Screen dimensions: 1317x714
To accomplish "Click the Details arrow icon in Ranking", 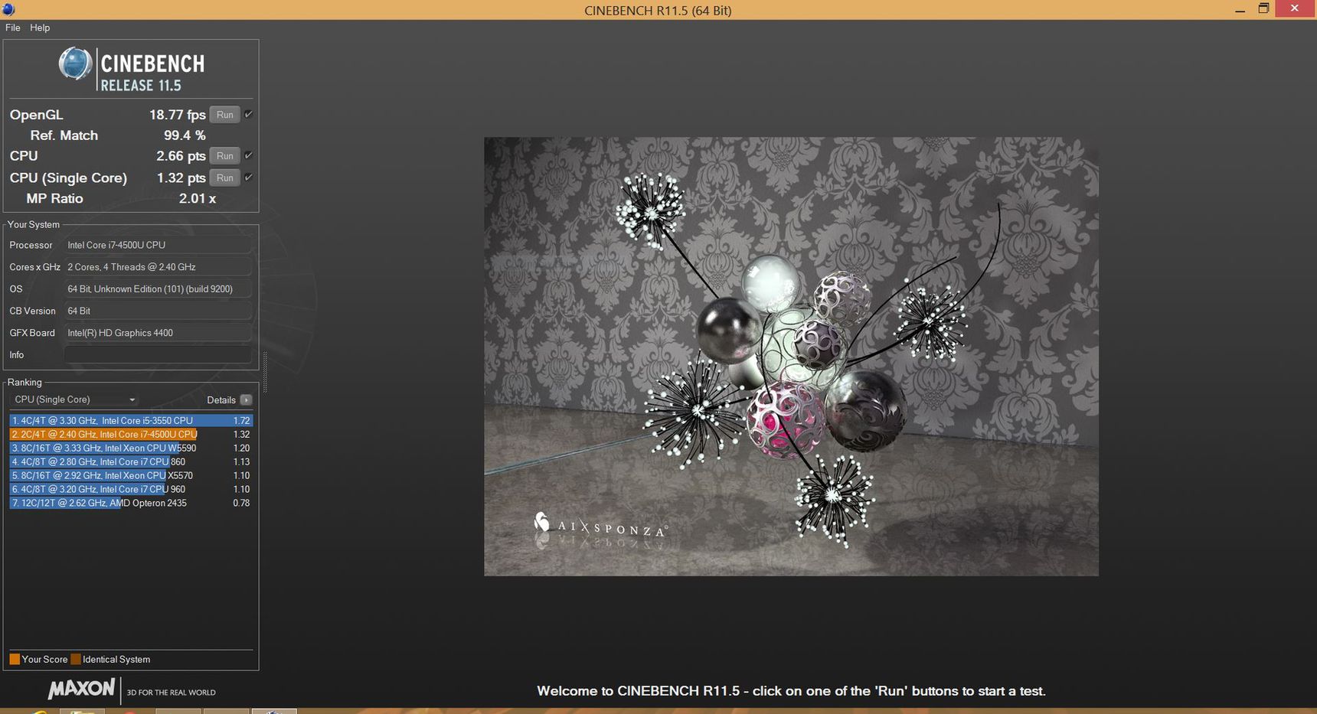I will (246, 399).
